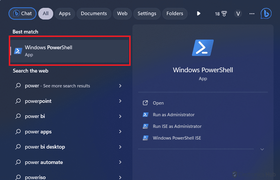Open Bing Chat via the top-right icon
The width and height of the screenshot is (280, 180).
(x=266, y=13)
